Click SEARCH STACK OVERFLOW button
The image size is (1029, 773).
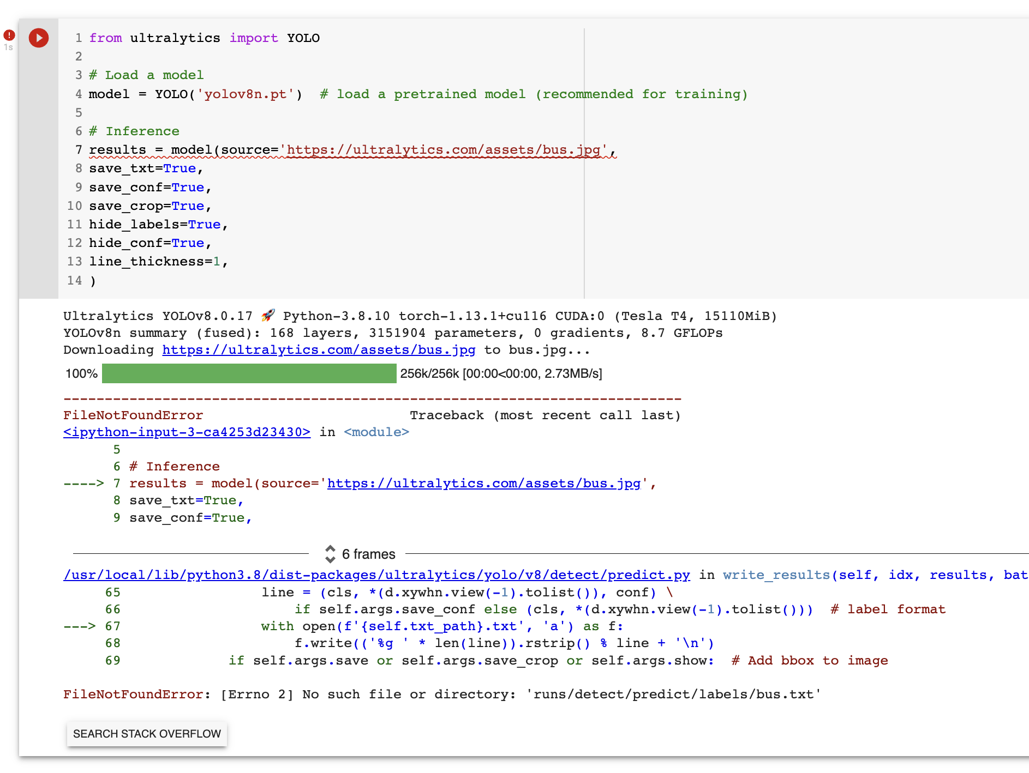click(x=146, y=734)
